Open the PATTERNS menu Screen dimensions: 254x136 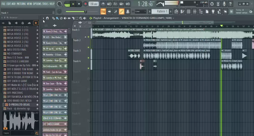pos(21,4)
